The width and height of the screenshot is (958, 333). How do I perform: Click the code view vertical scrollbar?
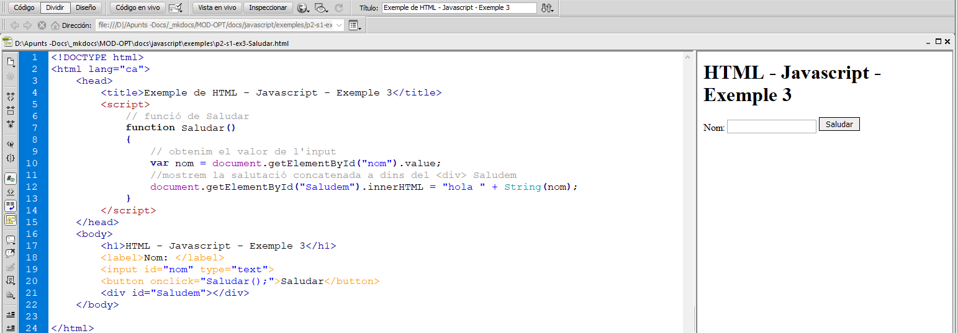(687, 192)
